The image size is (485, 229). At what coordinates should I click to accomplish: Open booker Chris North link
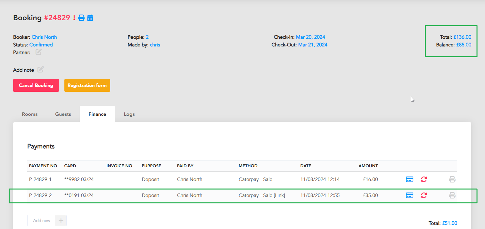click(x=44, y=37)
